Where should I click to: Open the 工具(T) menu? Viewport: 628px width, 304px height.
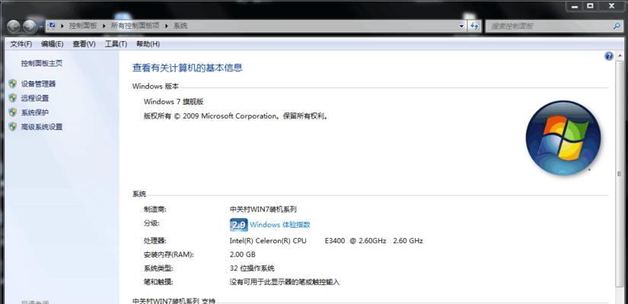click(116, 44)
